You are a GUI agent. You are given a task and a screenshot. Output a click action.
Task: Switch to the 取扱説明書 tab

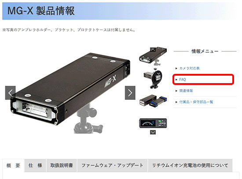pyautogui.click(x=62, y=165)
